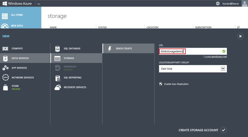Click the CREATE STORAGE ACCOUNT text
248x137 pixels.
[198, 130]
